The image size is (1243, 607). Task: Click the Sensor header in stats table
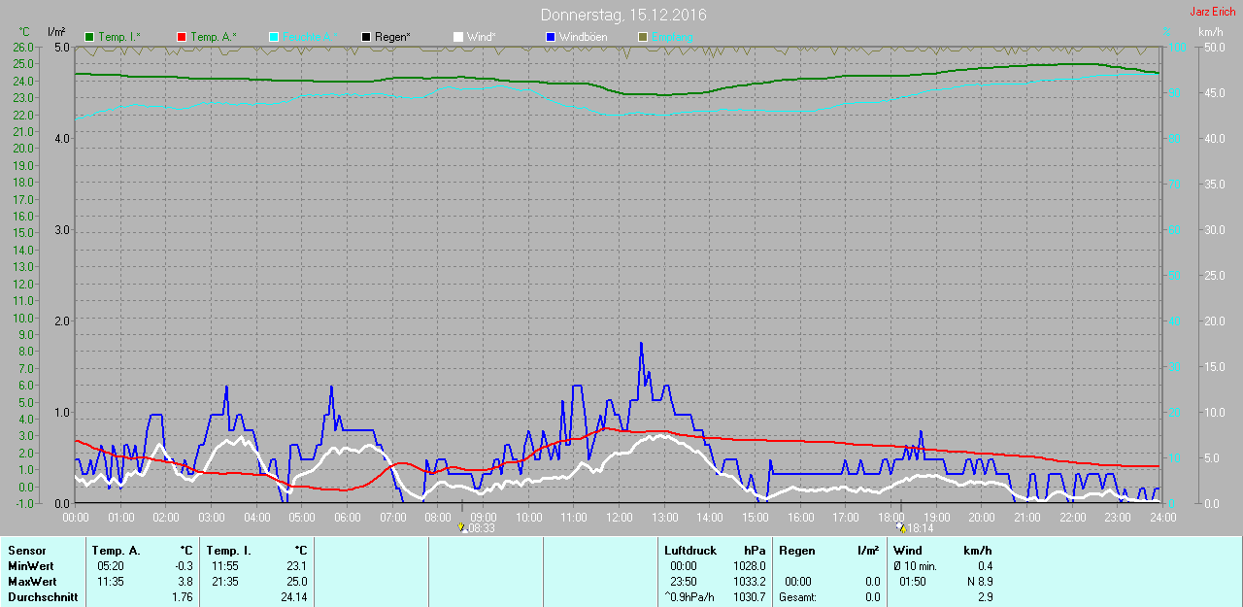click(26, 551)
